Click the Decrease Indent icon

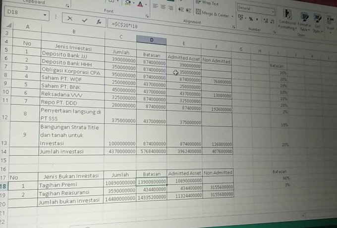pyautogui.click(x=181, y=9)
